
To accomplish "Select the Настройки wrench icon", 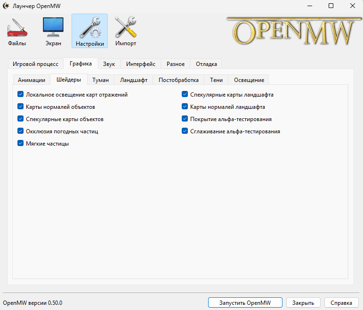I will coord(89,31).
